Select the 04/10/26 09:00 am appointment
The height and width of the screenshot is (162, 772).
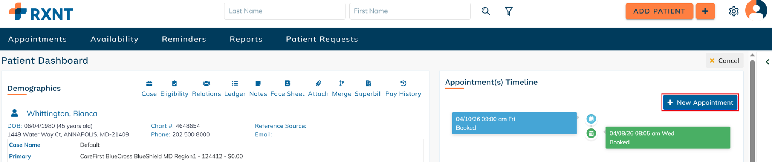tap(514, 123)
